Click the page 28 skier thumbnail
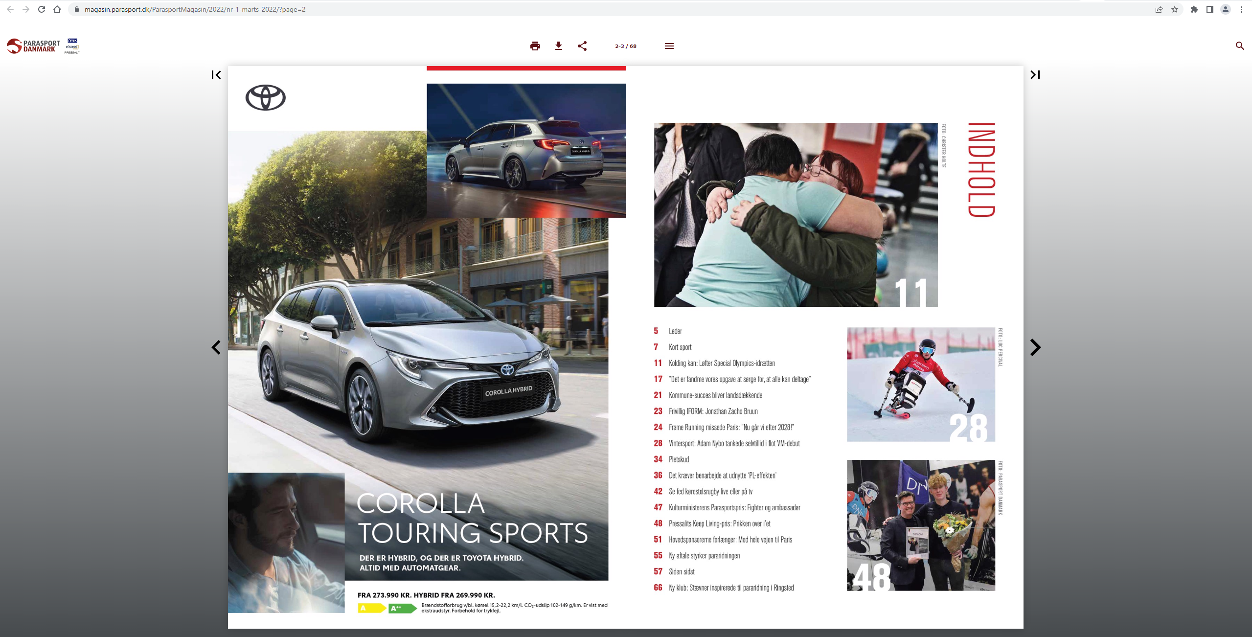The image size is (1252, 637). tap(920, 385)
